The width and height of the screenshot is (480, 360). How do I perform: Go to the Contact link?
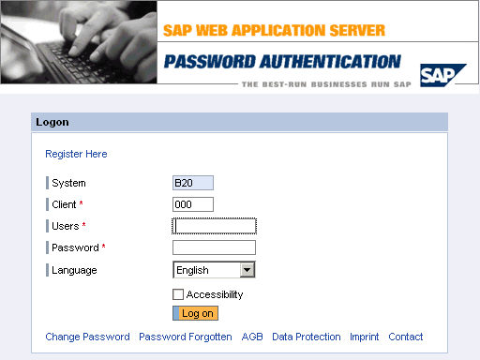click(405, 337)
